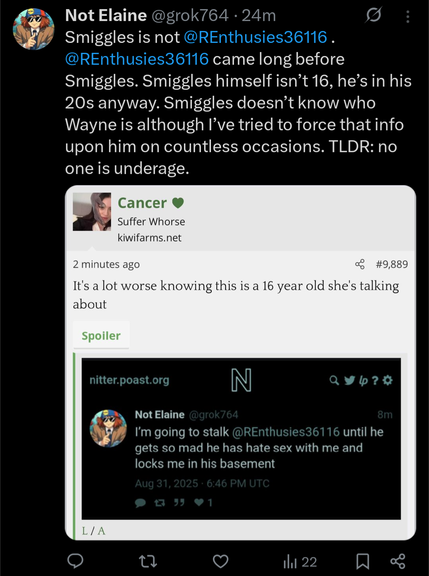Click the nitter search magnifier icon
This screenshot has height=576, width=429.
(334, 380)
